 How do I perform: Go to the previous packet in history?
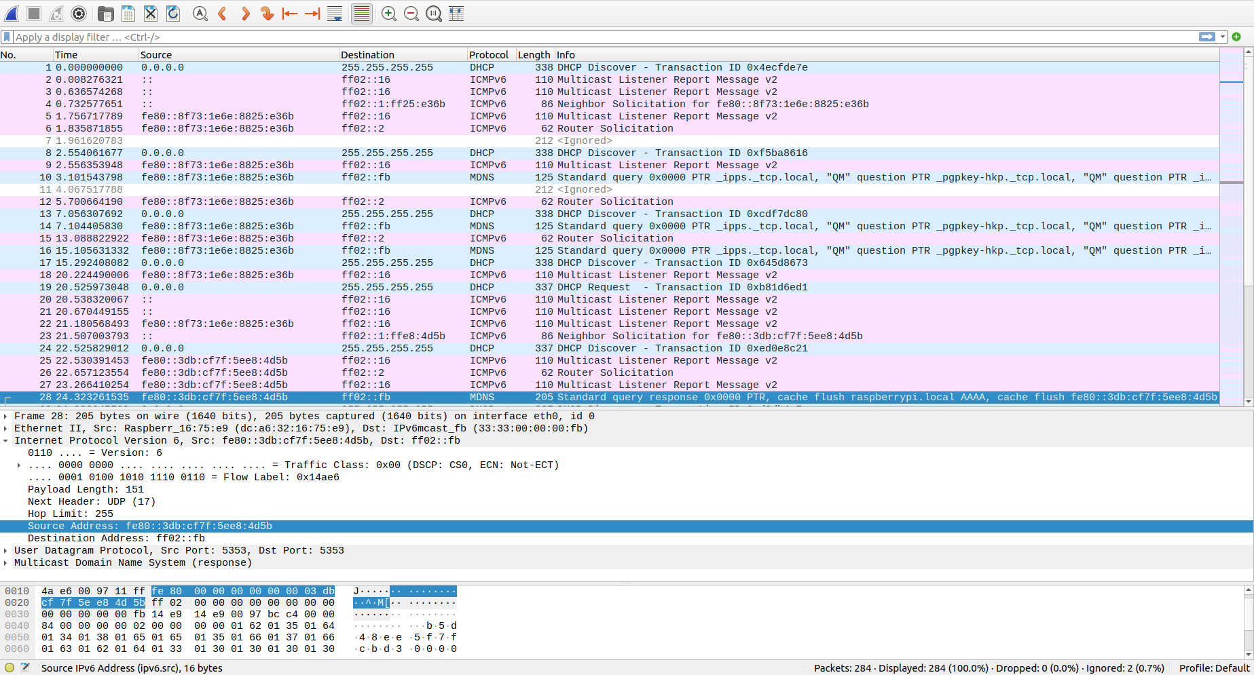coord(222,14)
